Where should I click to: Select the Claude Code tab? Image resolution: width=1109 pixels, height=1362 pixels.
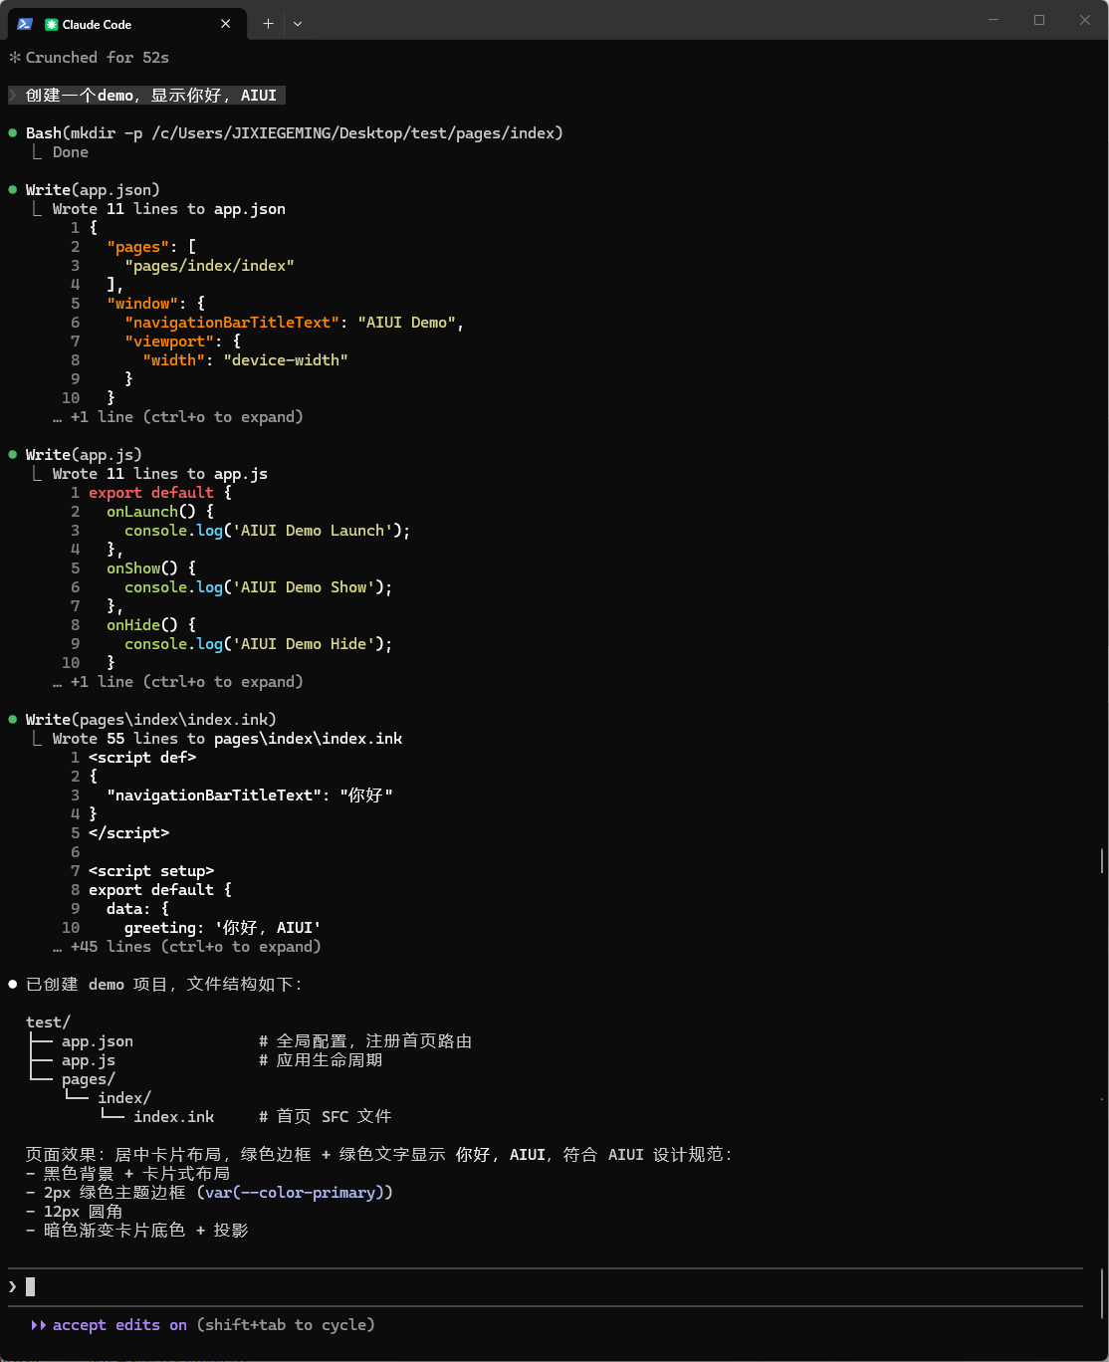click(x=125, y=24)
